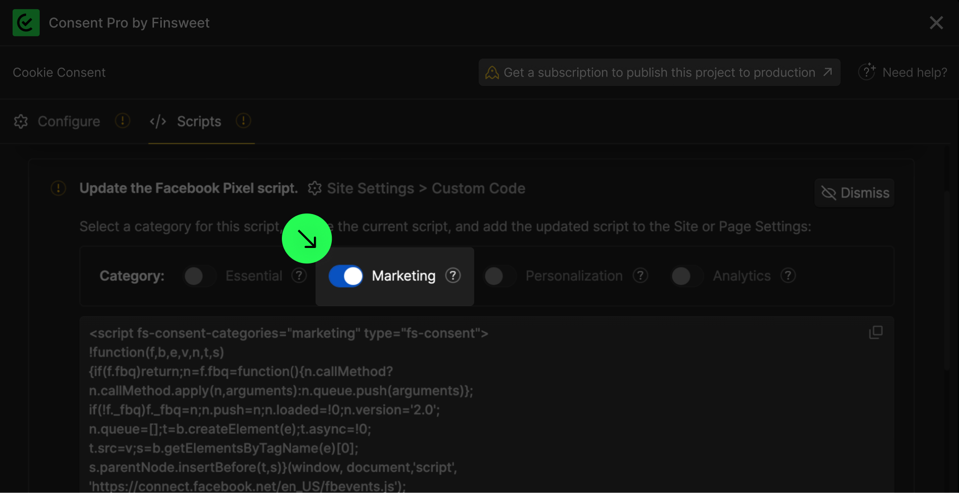Screen dimensions: 959x493
Task: Disable the Marketing category toggle
Action: (346, 276)
